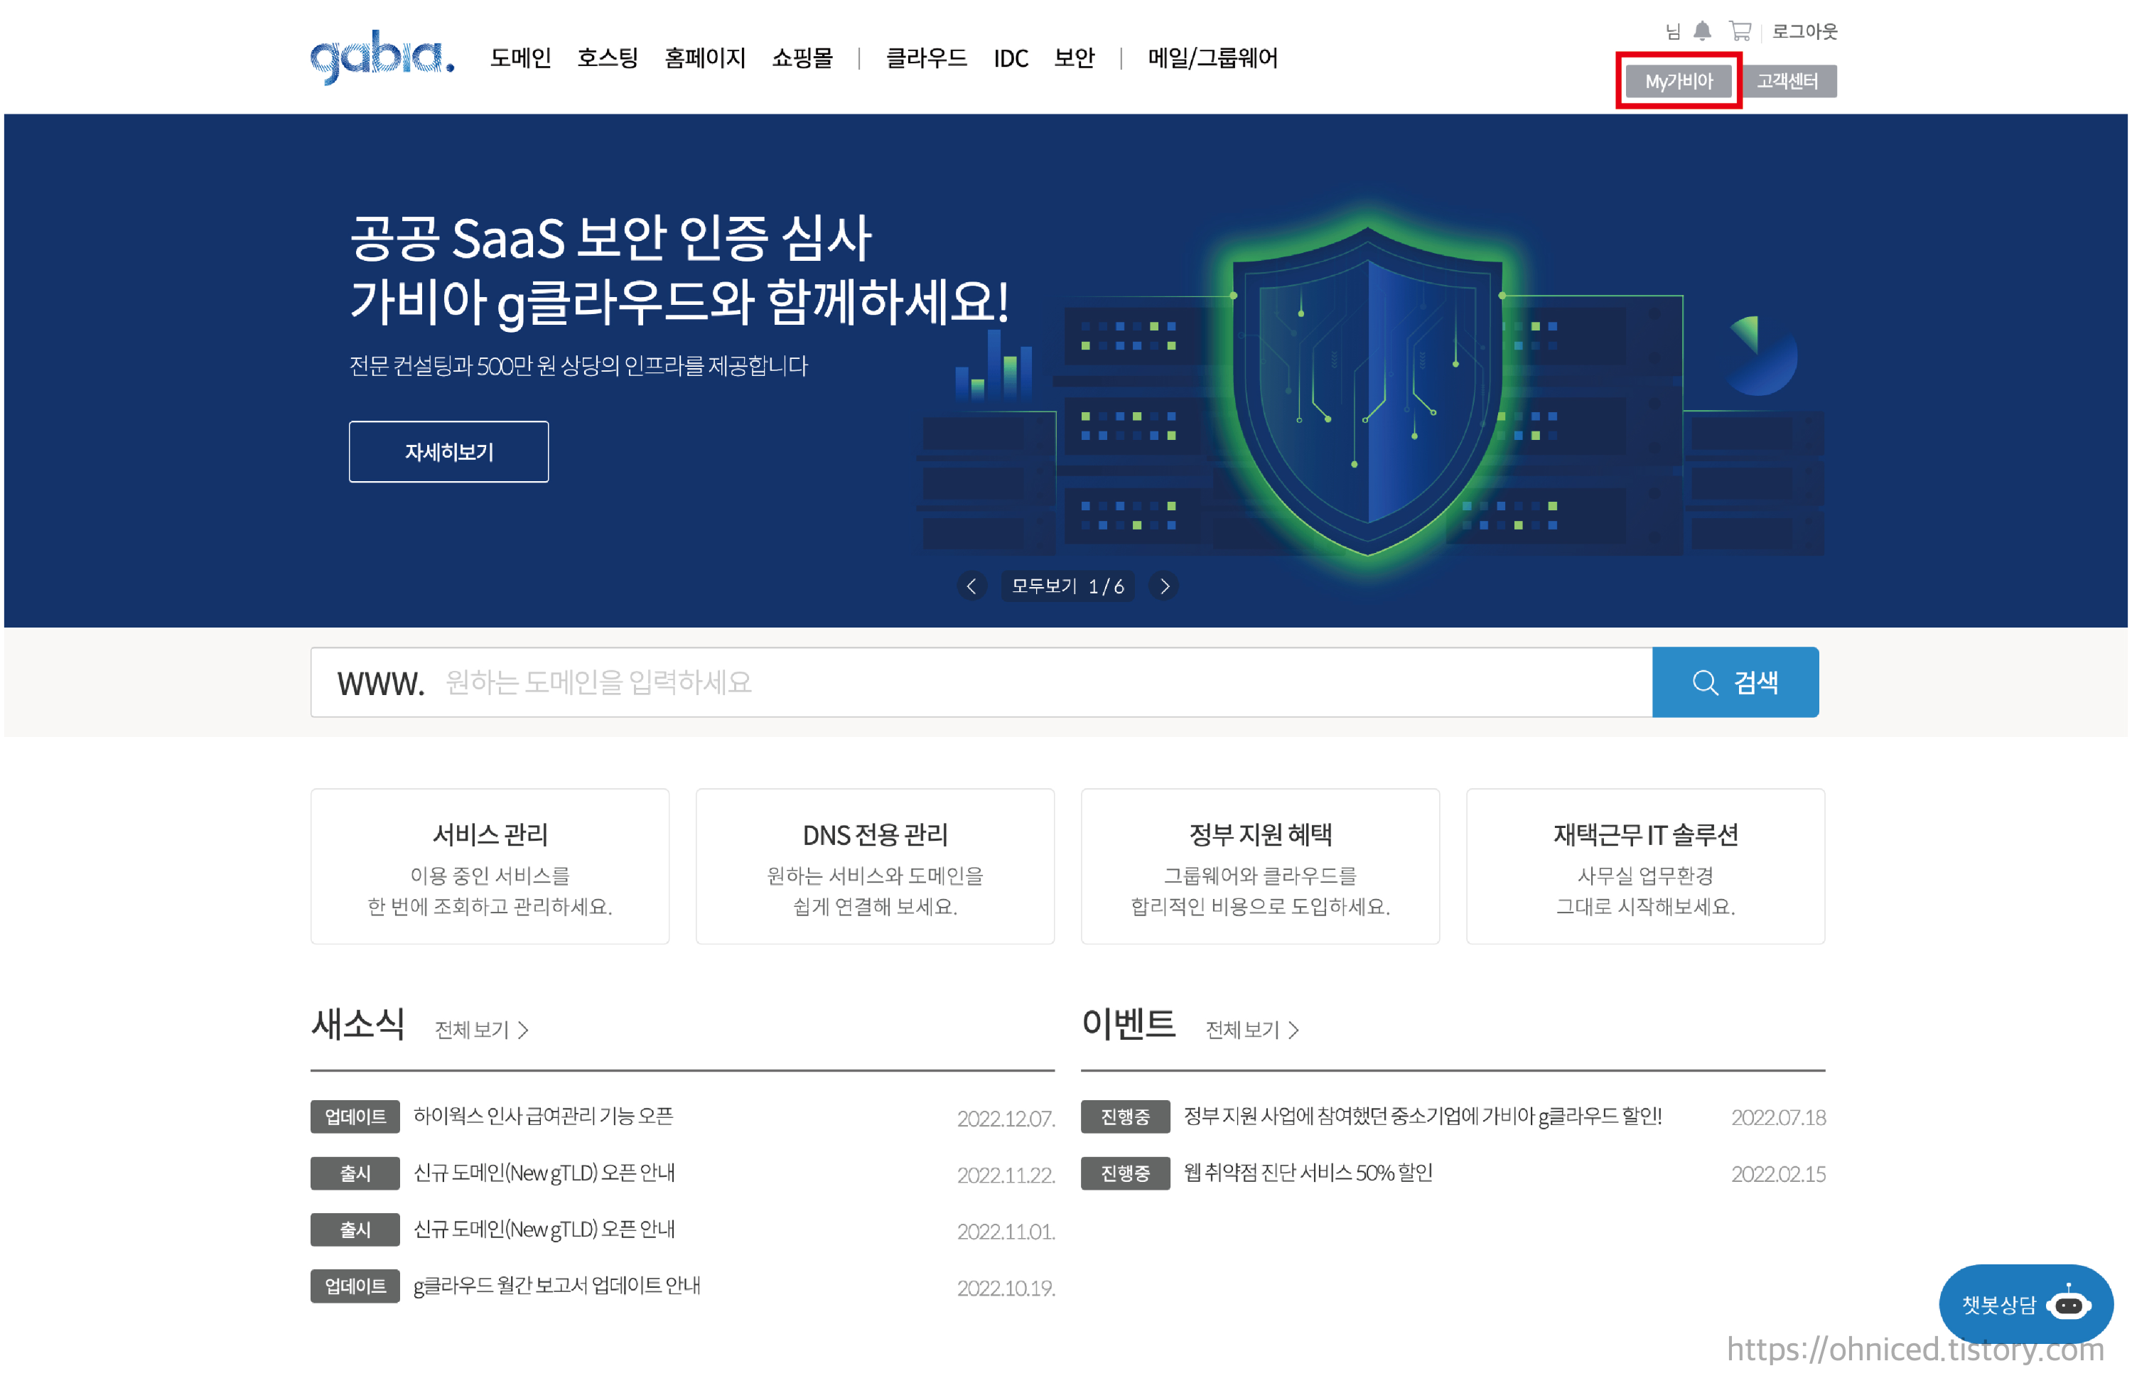This screenshot has width=2132, height=1388.
Task: Click the 로그아웃 link
Action: pos(1804,31)
